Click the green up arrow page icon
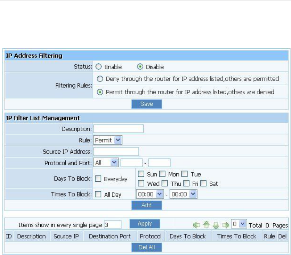This screenshot has height=255, width=291. pyautogui.click(x=207, y=225)
